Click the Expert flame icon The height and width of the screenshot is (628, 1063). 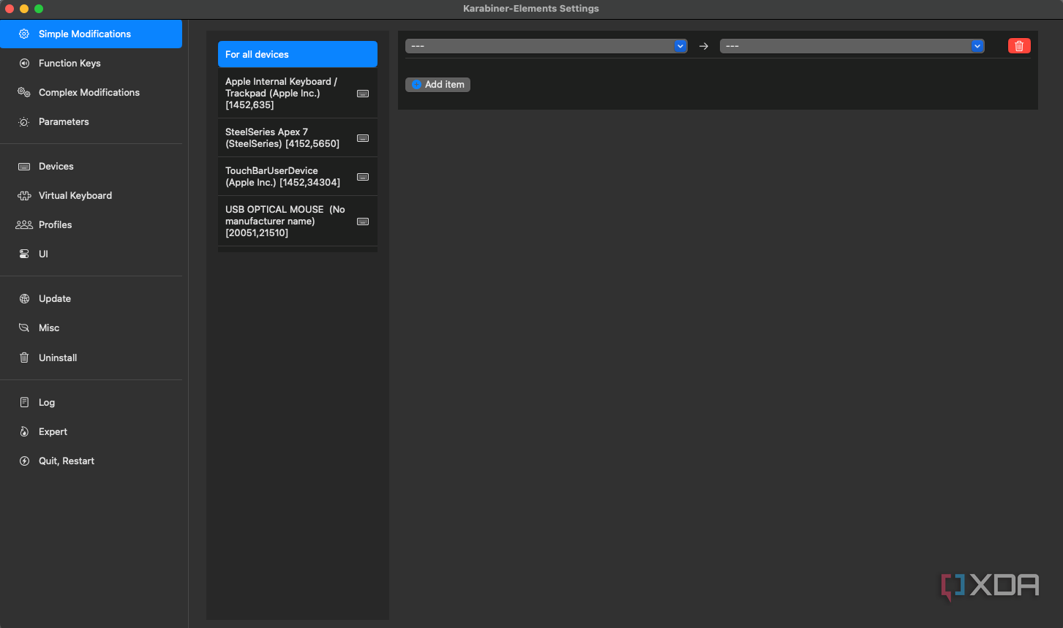[x=24, y=431]
